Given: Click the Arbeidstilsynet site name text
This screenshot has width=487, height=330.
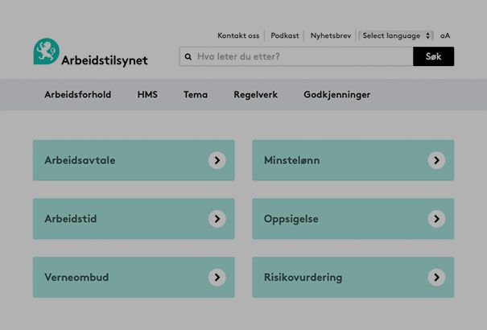Looking at the screenshot, I should pos(105,60).
